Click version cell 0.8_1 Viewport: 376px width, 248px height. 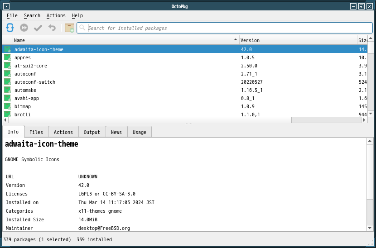(248, 98)
